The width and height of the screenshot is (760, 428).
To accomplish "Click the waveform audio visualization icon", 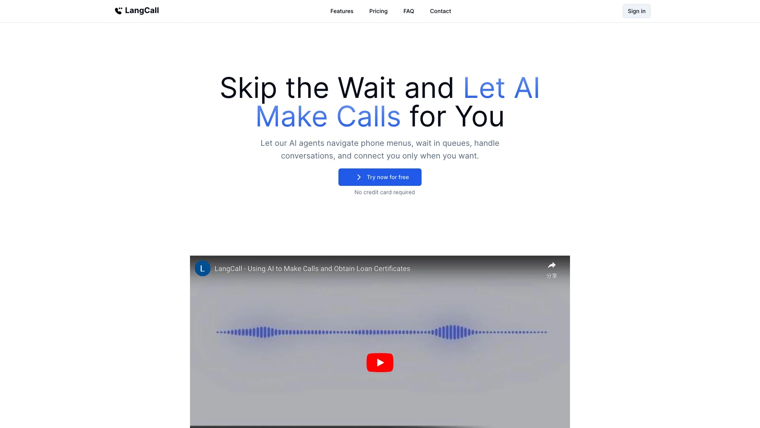I will pos(380,332).
